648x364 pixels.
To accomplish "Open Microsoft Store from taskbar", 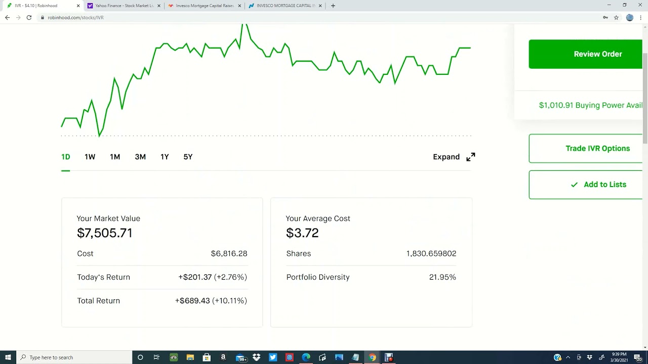I will coord(207,357).
